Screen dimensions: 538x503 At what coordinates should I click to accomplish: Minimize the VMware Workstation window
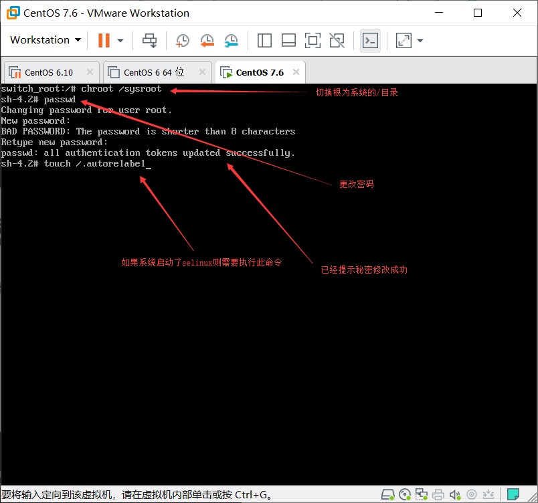(x=439, y=13)
